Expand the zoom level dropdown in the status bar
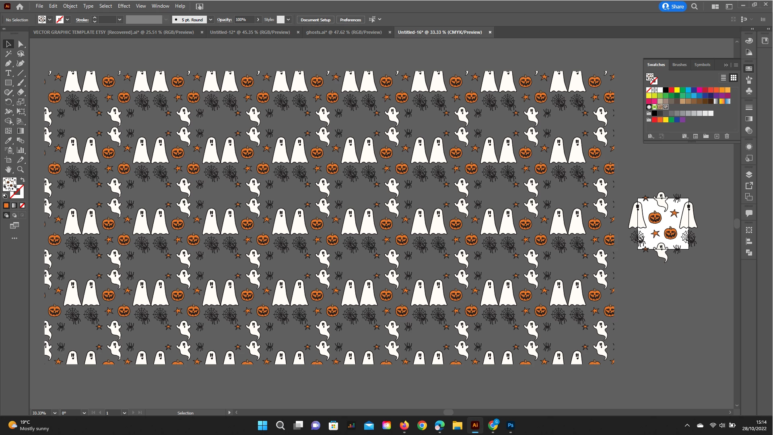 click(x=55, y=413)
